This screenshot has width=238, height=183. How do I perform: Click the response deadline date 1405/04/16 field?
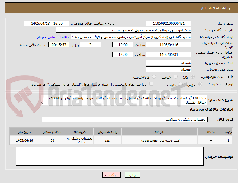[169, 45]
